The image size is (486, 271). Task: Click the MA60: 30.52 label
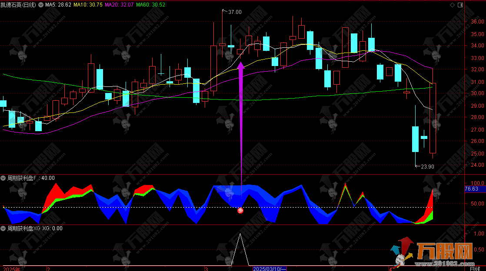[x=151, y=5]
